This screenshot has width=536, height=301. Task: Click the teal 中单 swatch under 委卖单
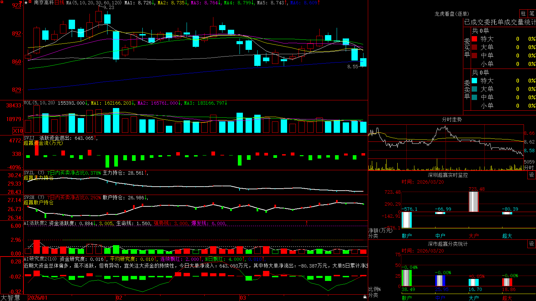[x=474, y=97]
